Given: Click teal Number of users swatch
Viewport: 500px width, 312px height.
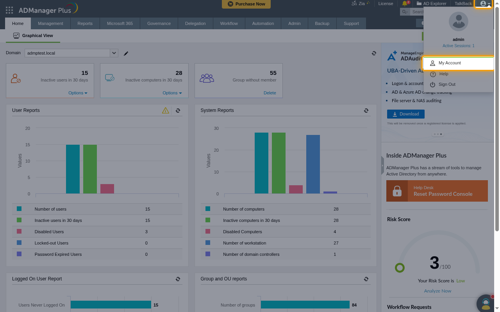Looking at the screenshot, I should (19, 209).
